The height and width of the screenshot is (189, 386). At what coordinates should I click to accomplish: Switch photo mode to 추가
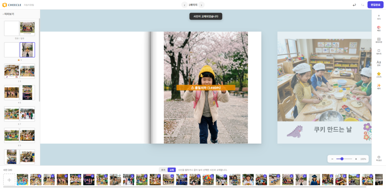[163, 170]
